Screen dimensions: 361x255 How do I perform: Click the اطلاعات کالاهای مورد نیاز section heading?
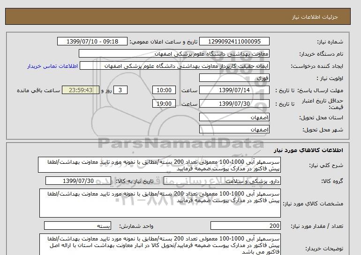tap(308, 150)
